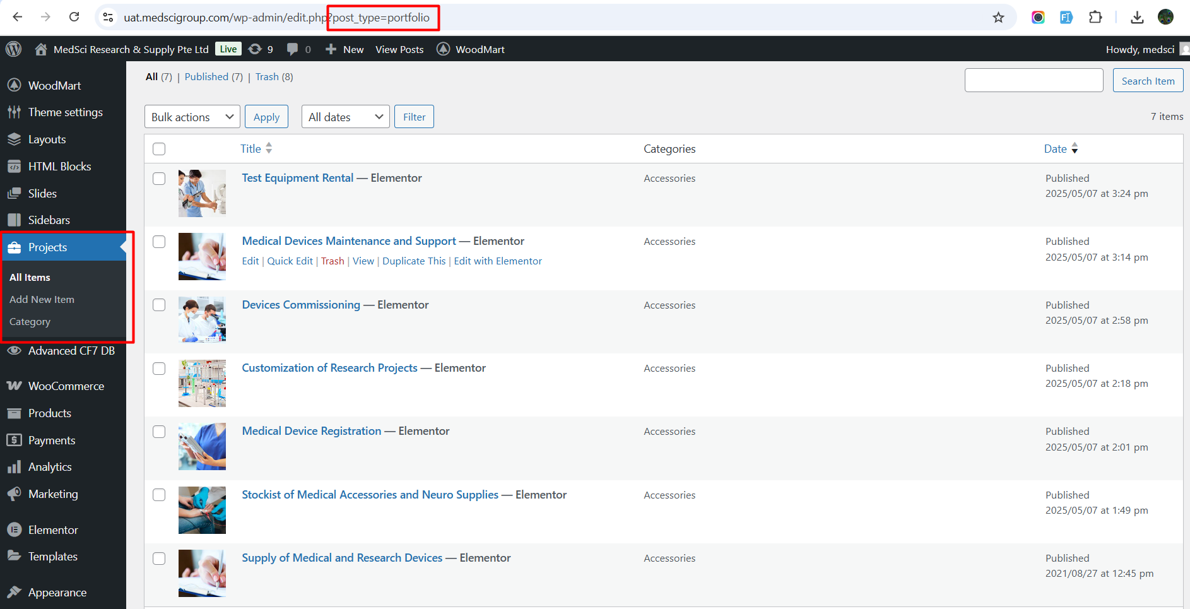Check the Test Equipment Rental row checkbox
This screenshot has width=1190, height=609.
159,179
